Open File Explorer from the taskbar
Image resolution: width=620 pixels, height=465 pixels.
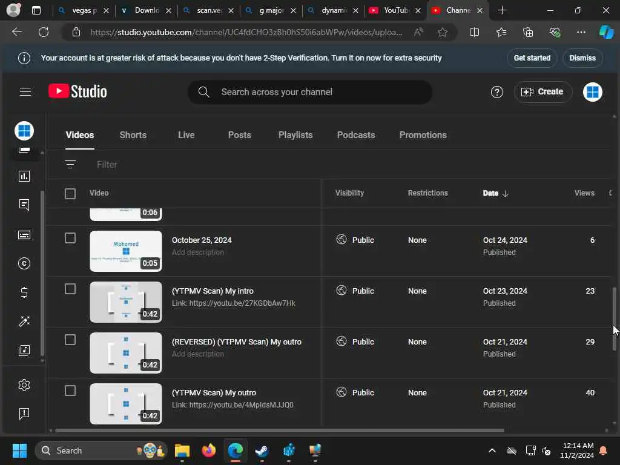pos(182,450)
